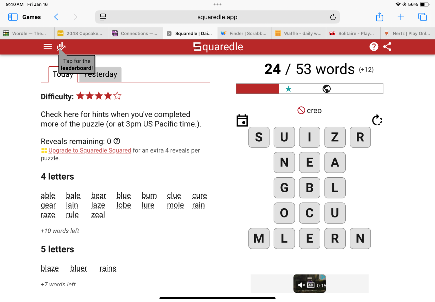Open the Squaredle hamburger menu

tap(48, 47)
